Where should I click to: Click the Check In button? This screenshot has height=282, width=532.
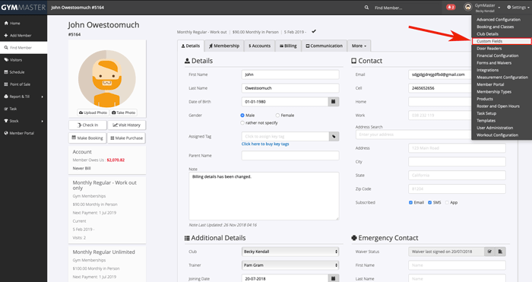pyautogui.click(x=87, y=125)
